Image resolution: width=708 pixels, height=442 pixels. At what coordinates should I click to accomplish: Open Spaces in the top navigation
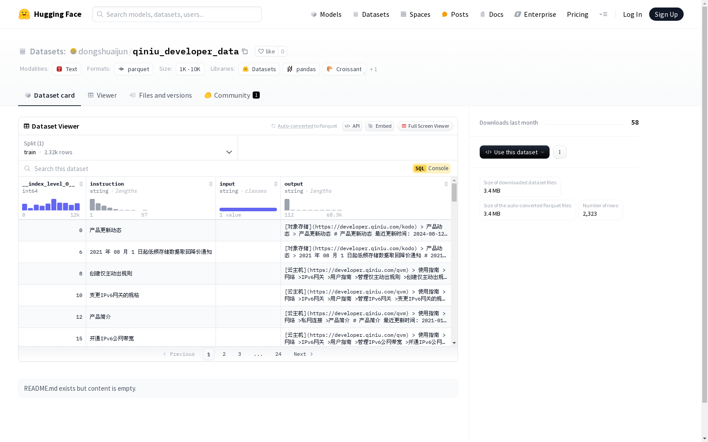[416, 14]
